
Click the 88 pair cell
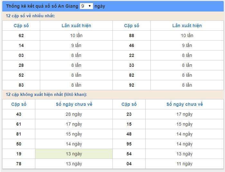click(131, 35)
